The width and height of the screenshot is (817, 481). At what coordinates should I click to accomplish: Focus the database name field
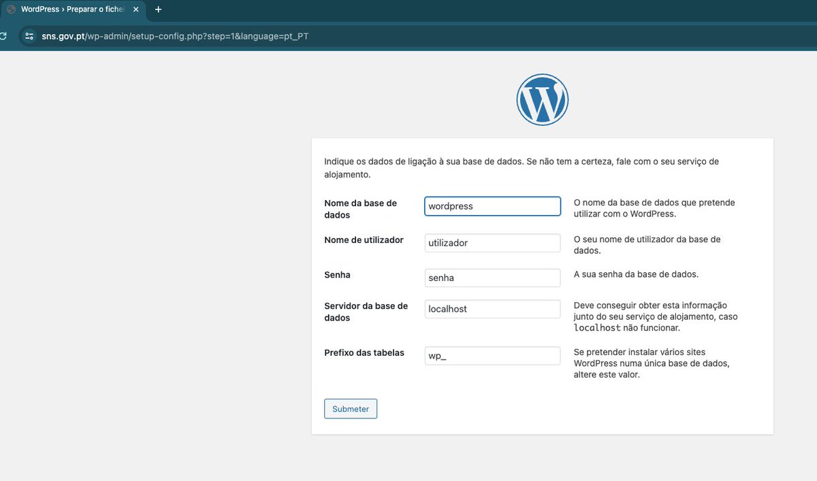492,206
